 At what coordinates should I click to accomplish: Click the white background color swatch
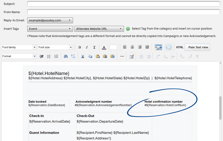click(113, 47)
